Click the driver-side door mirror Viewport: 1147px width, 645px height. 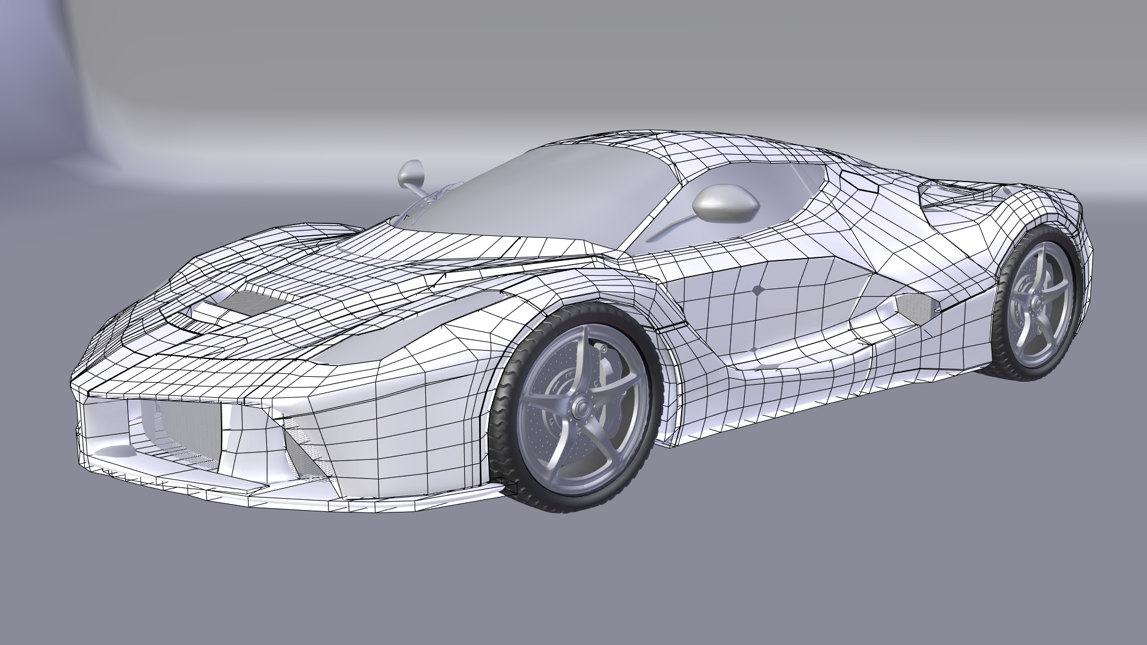tap(725, 205)
